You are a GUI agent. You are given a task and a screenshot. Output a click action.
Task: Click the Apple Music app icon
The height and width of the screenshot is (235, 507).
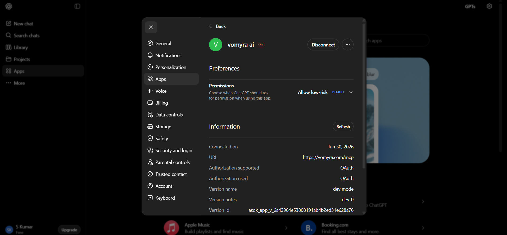pos(171,228)
